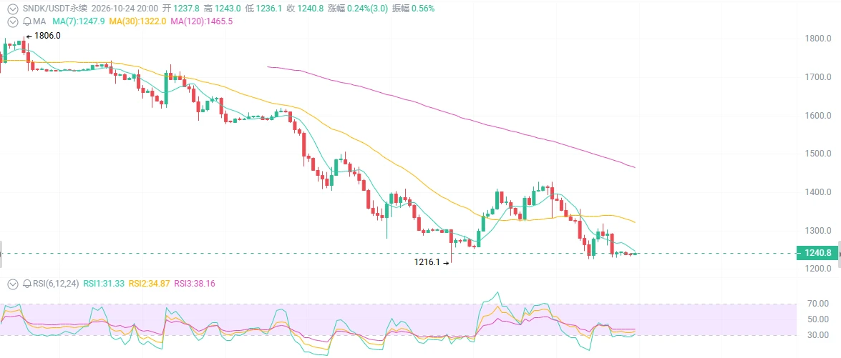Click the alert bell beside RSI(6,12,24)
Image resolution: width=841 pixels, height=358 pixels.
26,284
